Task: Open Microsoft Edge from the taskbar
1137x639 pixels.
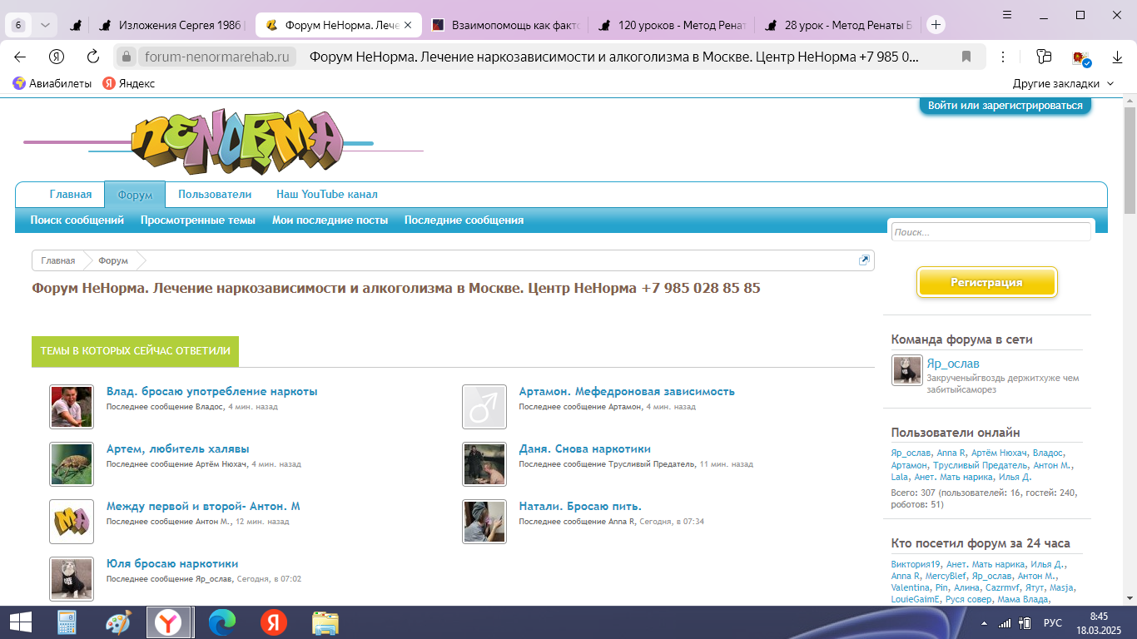Action: [221, 622]
